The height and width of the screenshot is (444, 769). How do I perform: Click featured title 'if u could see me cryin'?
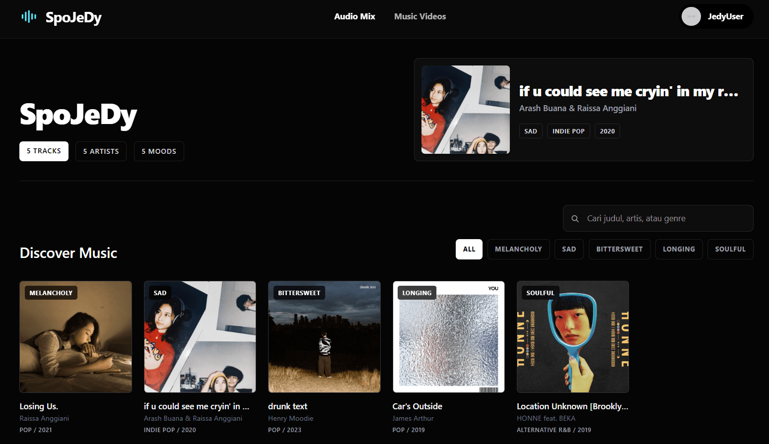click(x=629, y=91)
